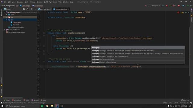Viewport: 193px width, 108px height.
Task: Hide the Project panel with the minus icon
Action: (x=35, y=9)
